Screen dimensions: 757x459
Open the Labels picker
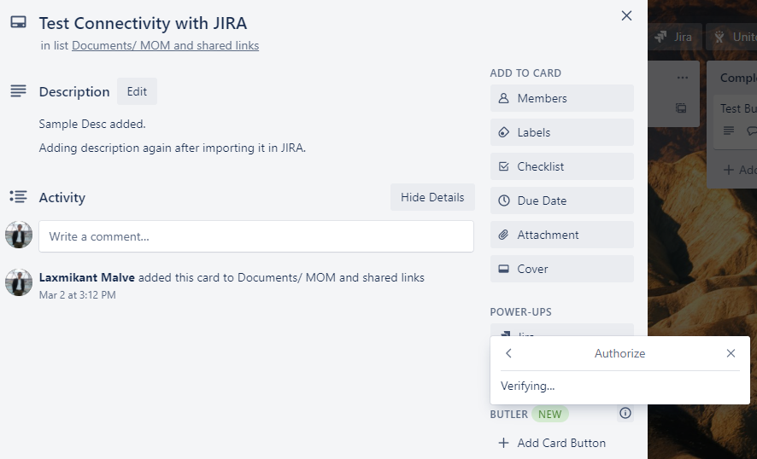[562, 132]
